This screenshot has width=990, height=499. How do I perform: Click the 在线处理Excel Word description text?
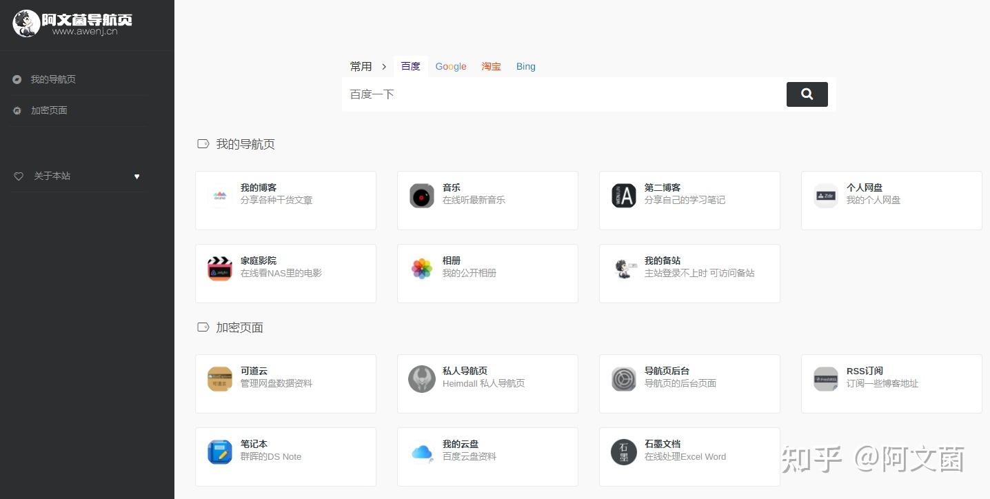point(685,456)
